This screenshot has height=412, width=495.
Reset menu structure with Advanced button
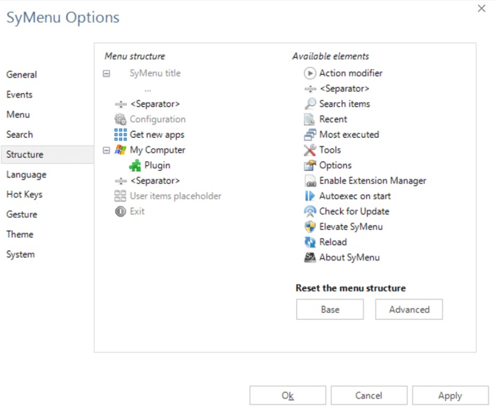(409, 310)
